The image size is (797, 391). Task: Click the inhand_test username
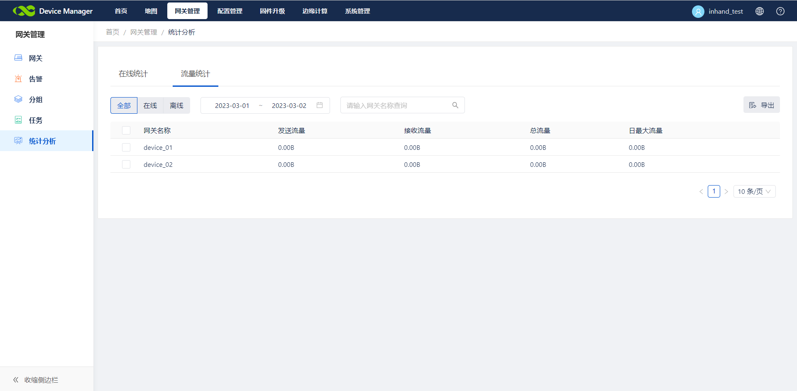pyautogui.click(x=726, y=11)
